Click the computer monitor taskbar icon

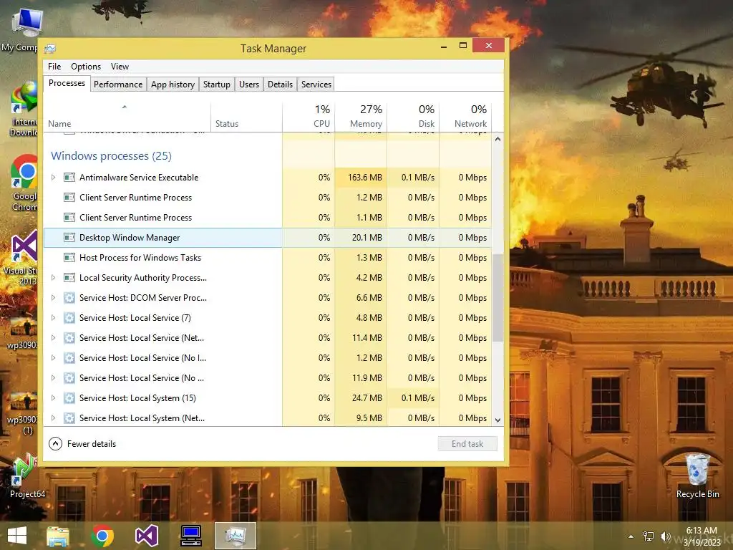pyautogui.click(x=191, y=536)
